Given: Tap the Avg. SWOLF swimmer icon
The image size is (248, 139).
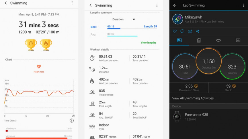Looking at the screenshot, I should [x=92, y=115].
